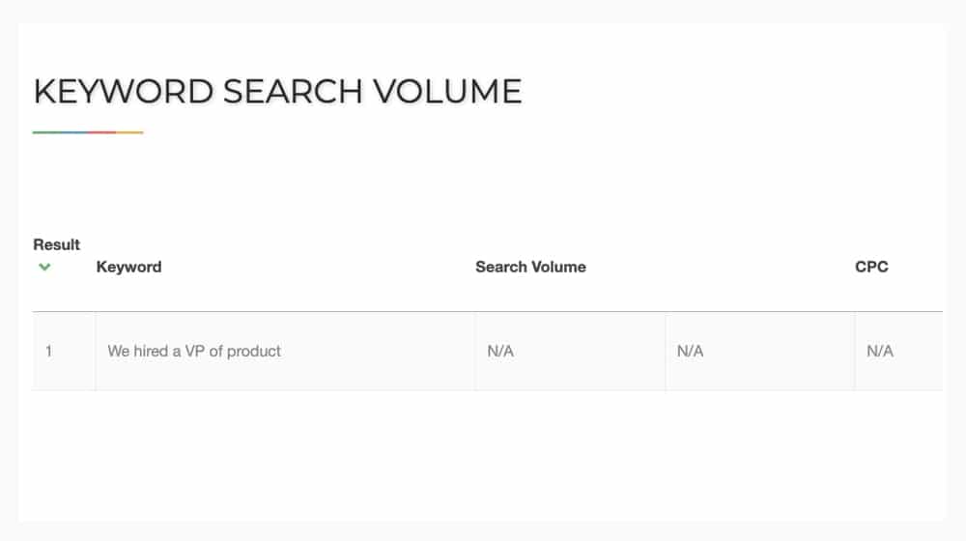This screenshot has height=541, width=966.
Task: Click keyword text We hired a VP of product
Action: tap(194, 352)
